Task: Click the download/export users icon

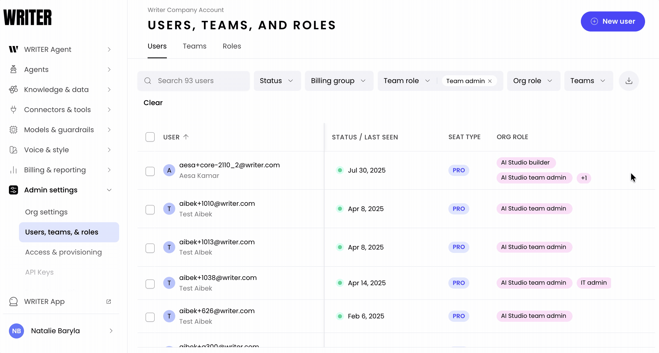Action: coord(629,81)
